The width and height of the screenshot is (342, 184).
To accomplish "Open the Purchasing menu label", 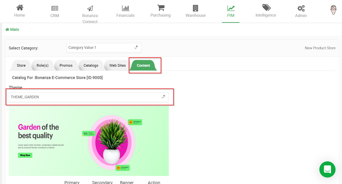I will [x=160, y=15].
